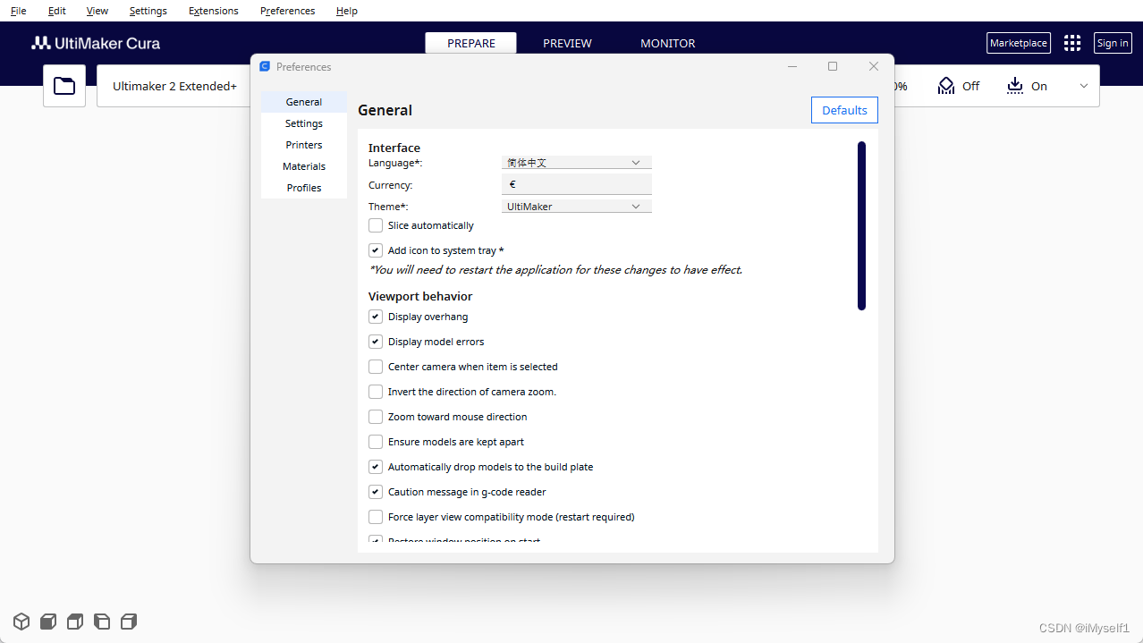Open the Settings menu
This screenshot has width=1143, height=643.
148,11
